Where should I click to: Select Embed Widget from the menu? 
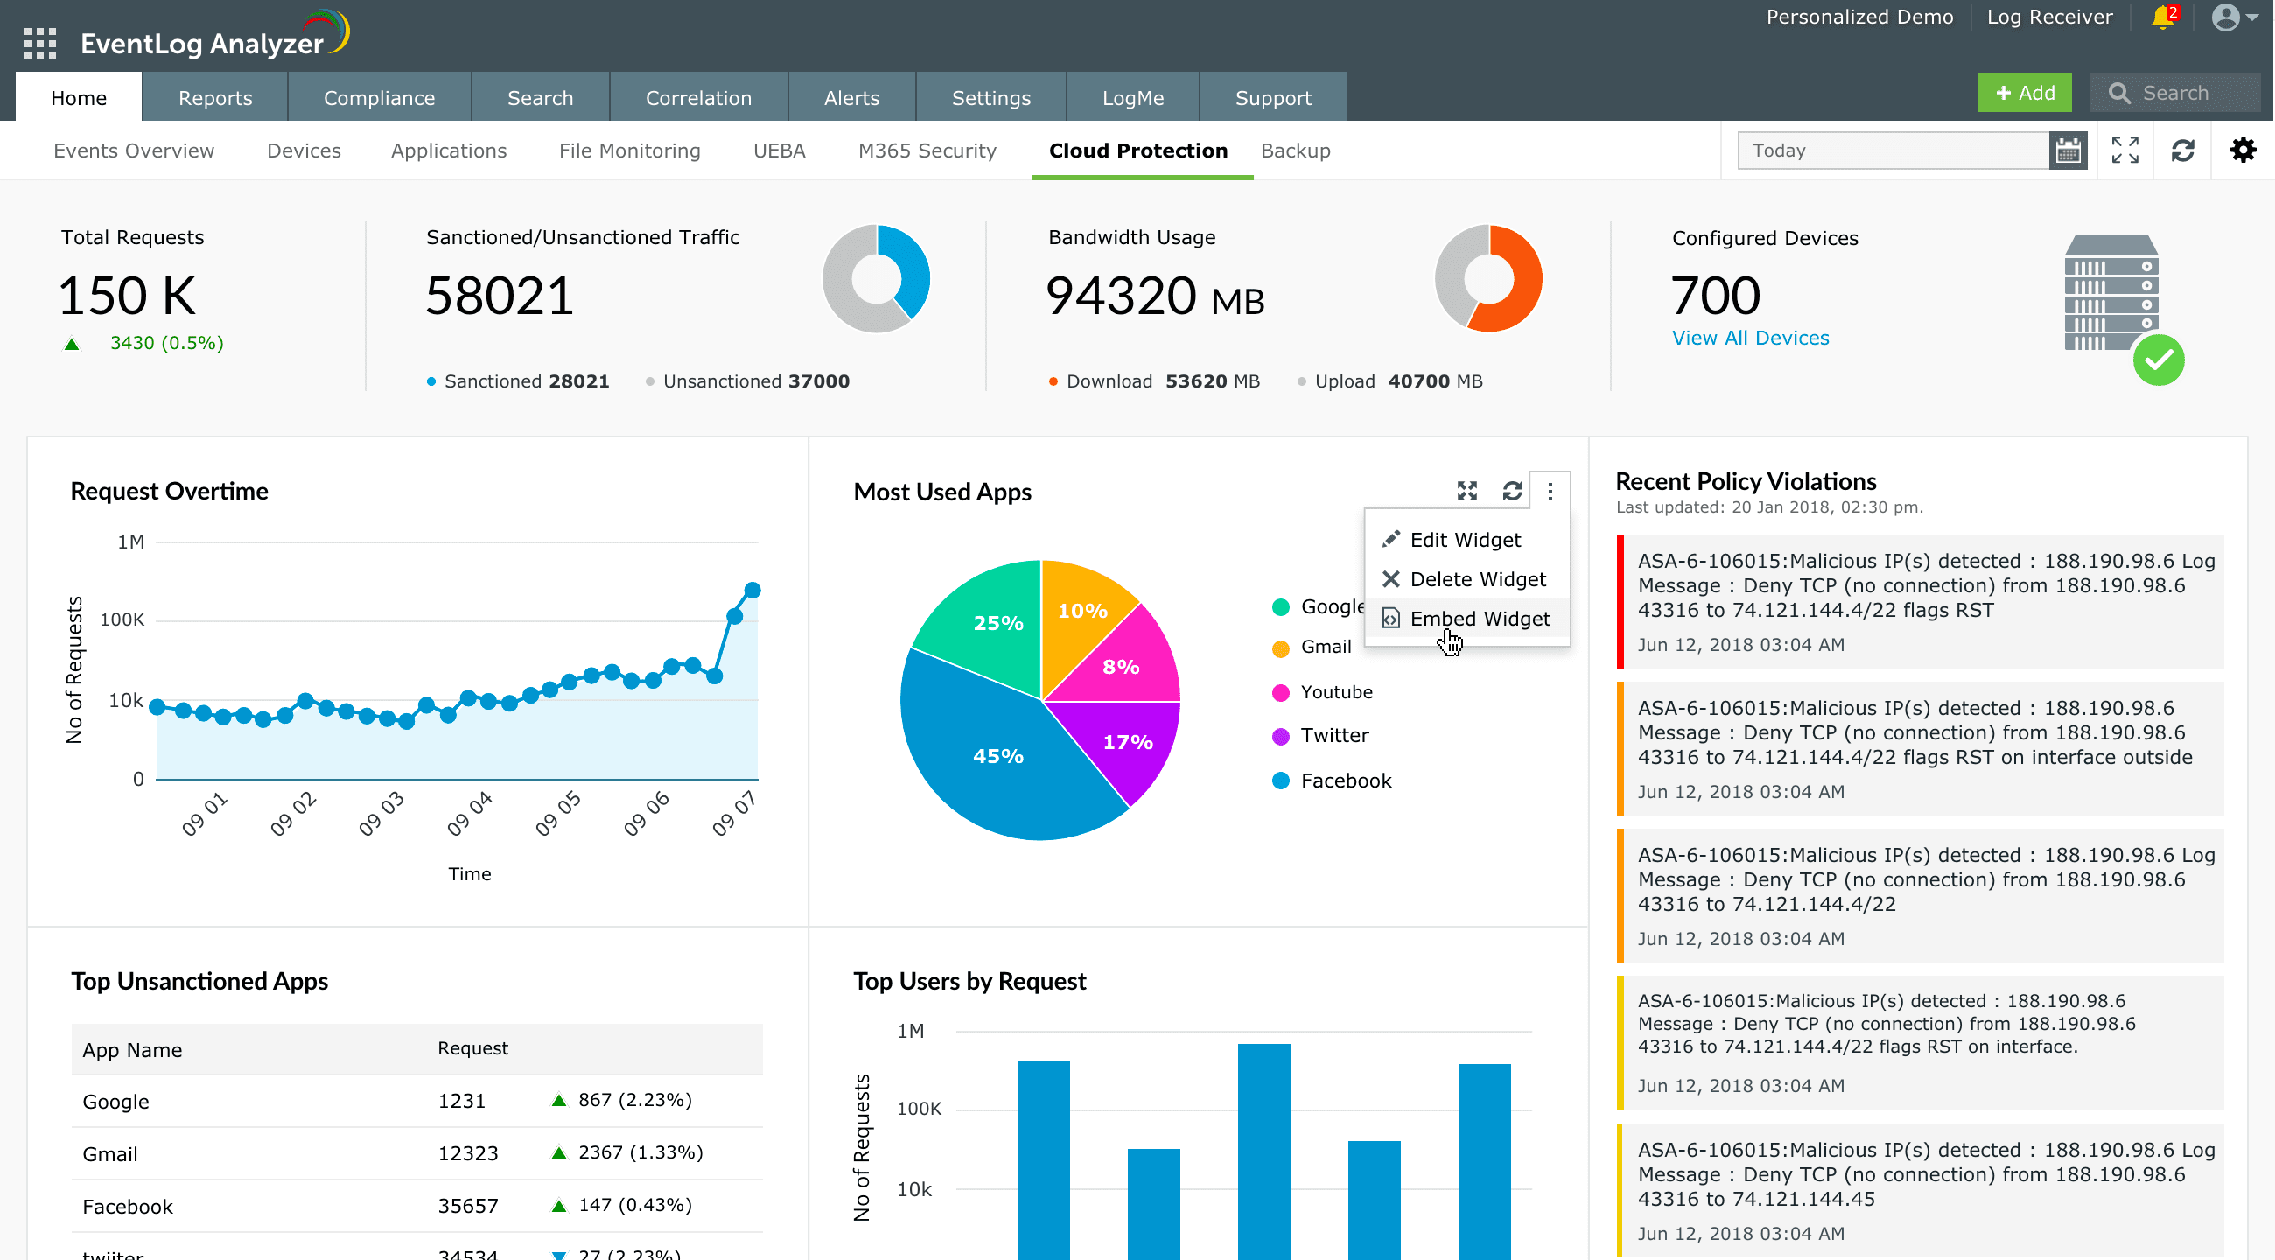click(x=1479, y=619)
